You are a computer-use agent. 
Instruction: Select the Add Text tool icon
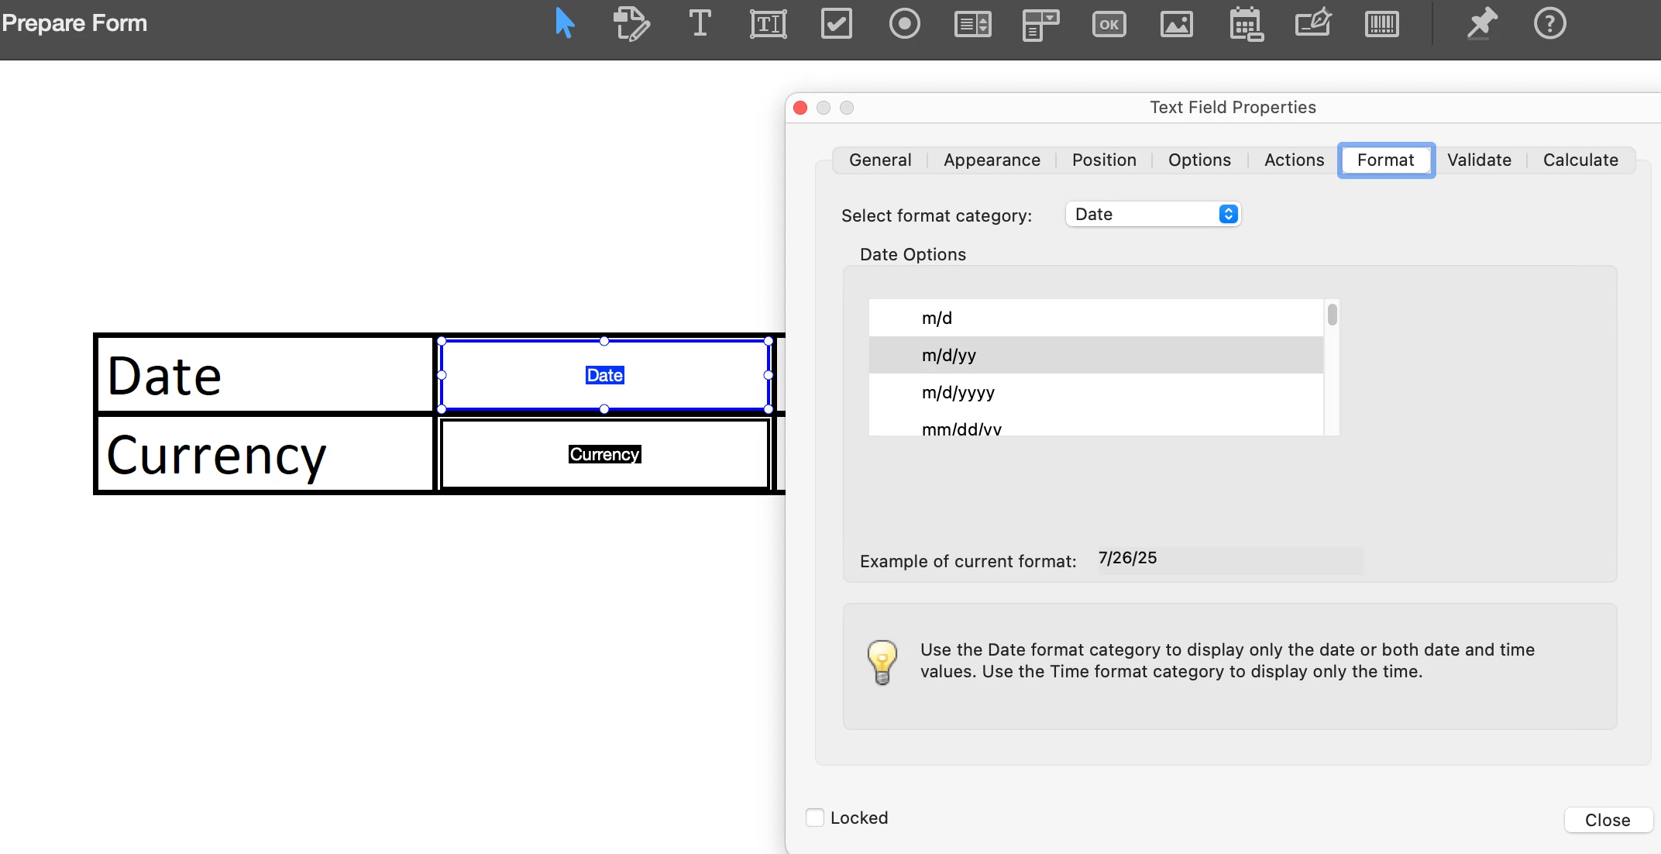click(700, 23)
